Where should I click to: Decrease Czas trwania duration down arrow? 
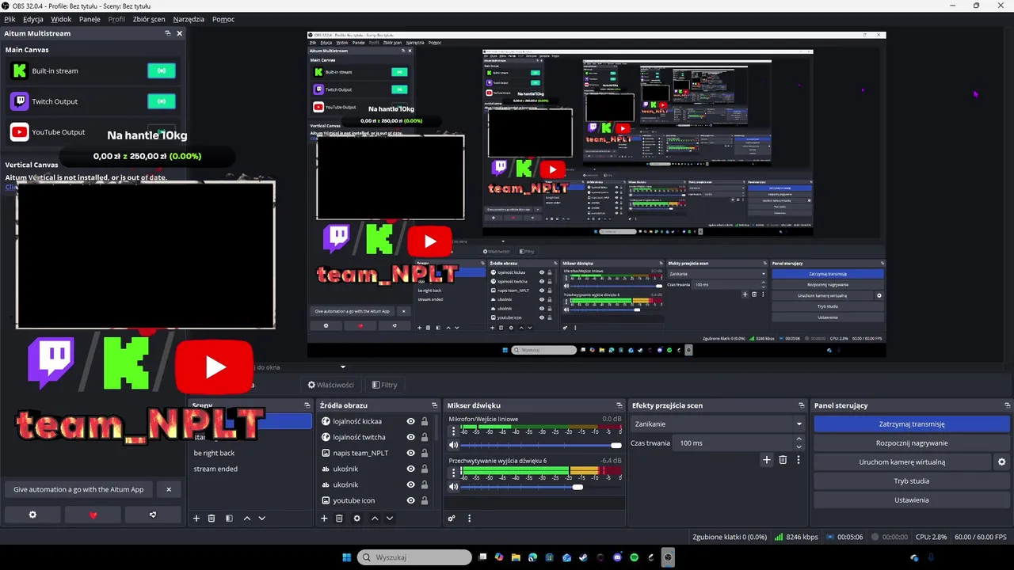coord(799,446)
